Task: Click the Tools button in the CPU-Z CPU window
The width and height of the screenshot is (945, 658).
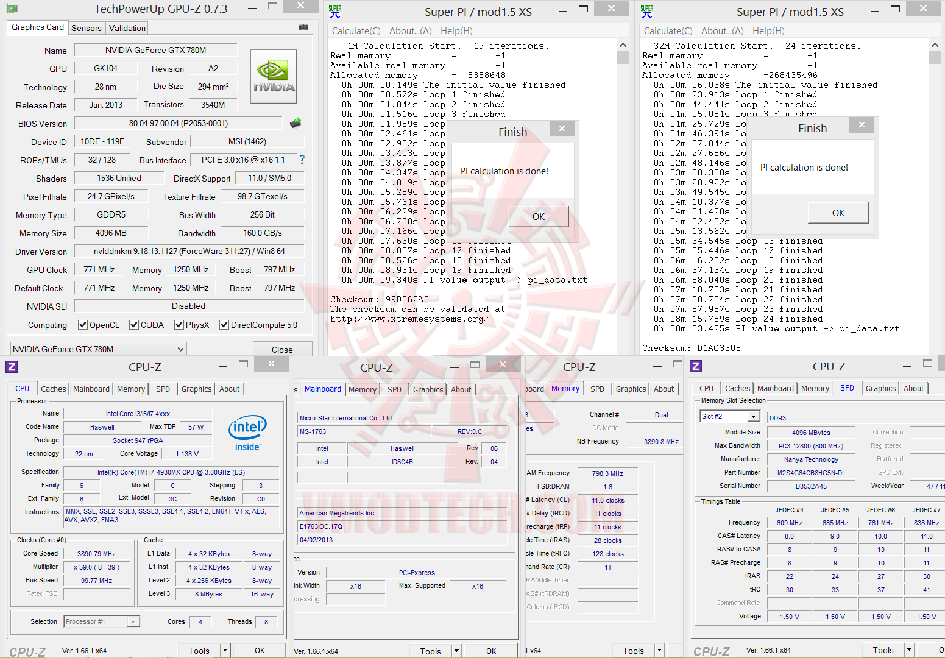Action: click(199, 650)
